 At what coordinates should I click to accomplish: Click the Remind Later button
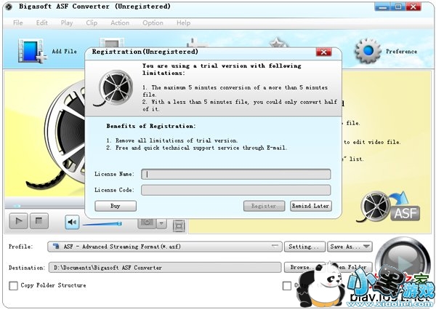310,206
